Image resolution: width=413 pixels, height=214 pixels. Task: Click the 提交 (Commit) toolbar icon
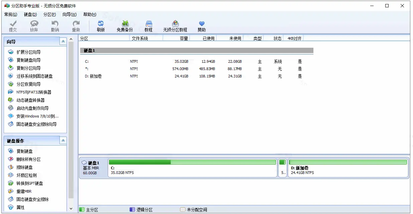(13, 25)
